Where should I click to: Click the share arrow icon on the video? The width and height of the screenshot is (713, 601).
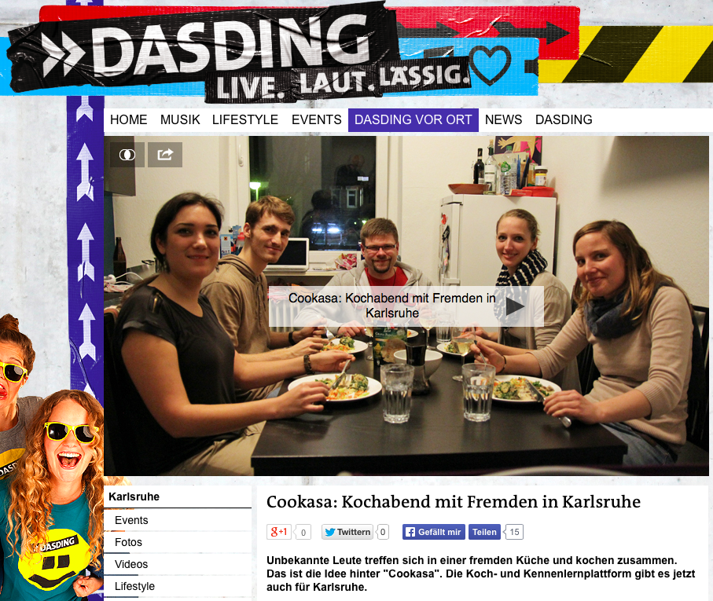(165, 155)
